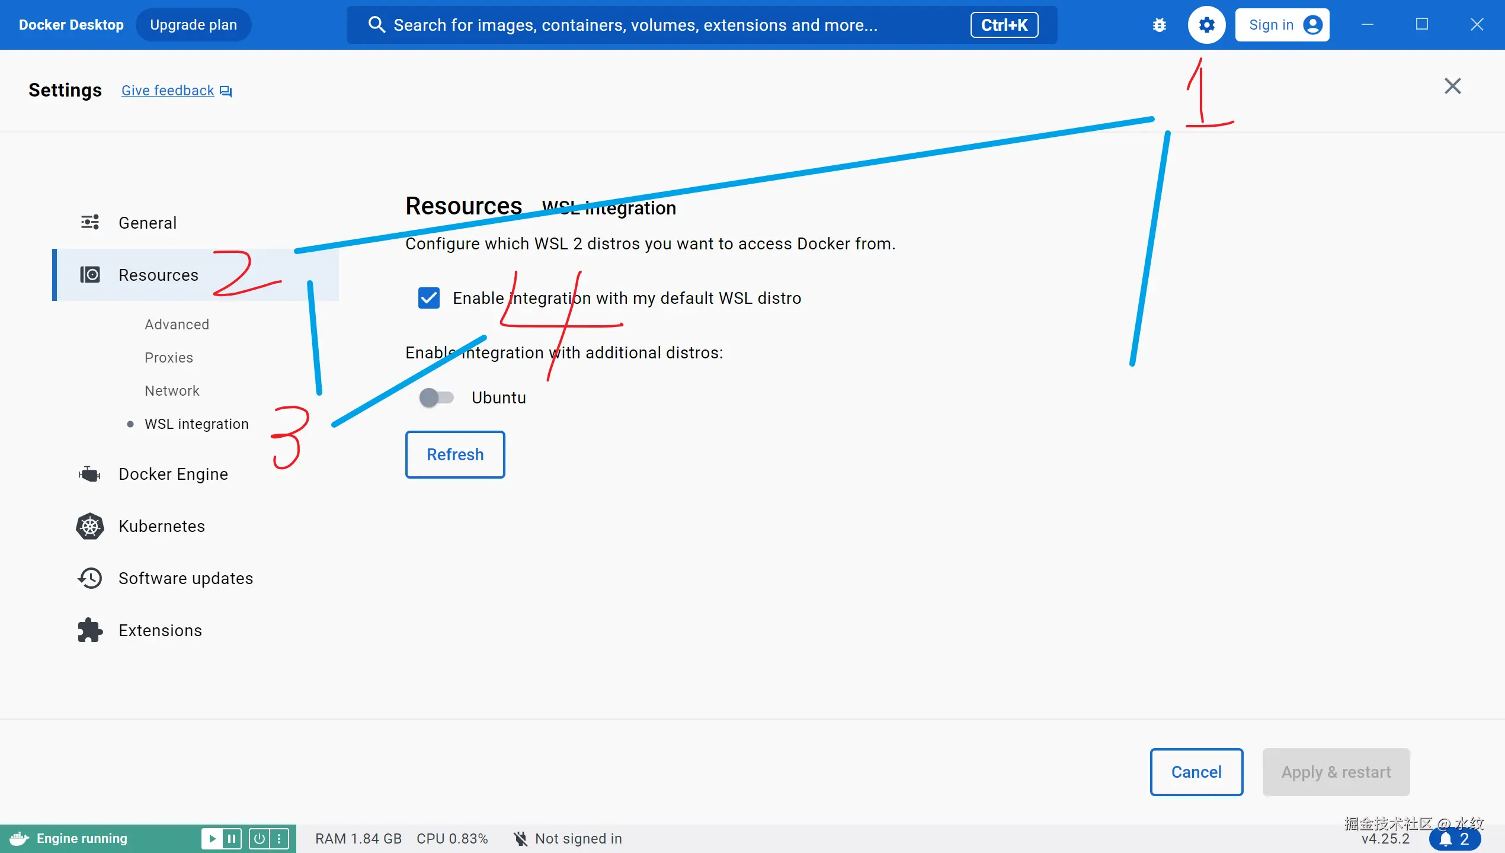
Task: Click the Apply & restart button
Action: click(x=1336, y=772)
